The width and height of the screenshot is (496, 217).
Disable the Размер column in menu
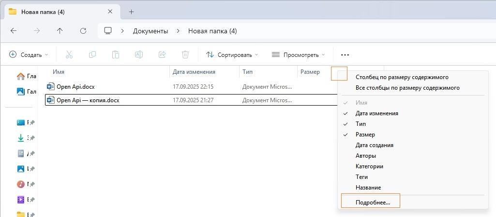pyautogui.click(x=365, y=135)
